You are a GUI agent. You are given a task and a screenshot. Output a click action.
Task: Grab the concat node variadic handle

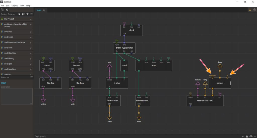pos(231,83)
